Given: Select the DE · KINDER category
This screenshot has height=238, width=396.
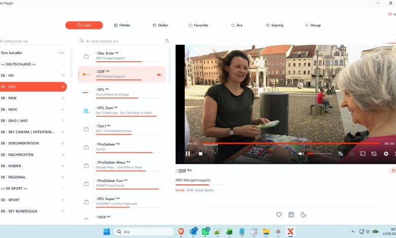Looking at the screenshot, I should tap(33, 166).
